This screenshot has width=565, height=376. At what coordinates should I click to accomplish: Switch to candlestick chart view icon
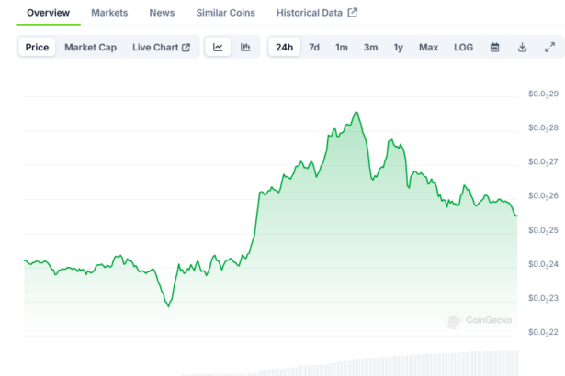(x=245, y=47)
